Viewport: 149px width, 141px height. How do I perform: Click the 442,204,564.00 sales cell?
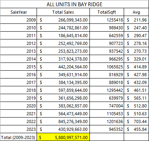[x=63, y=67]
